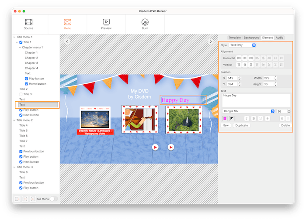Switch to the Audio tab
Image resolution: width=306 pixels, height=220 pixels.
pyautogui.click(x=279, y=38)
